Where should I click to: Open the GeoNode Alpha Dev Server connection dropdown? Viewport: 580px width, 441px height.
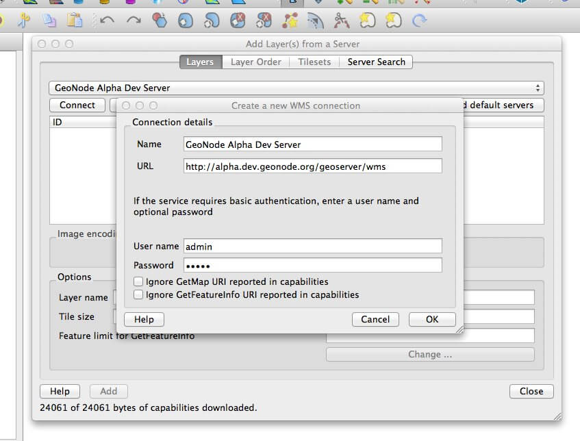point(297,88)
